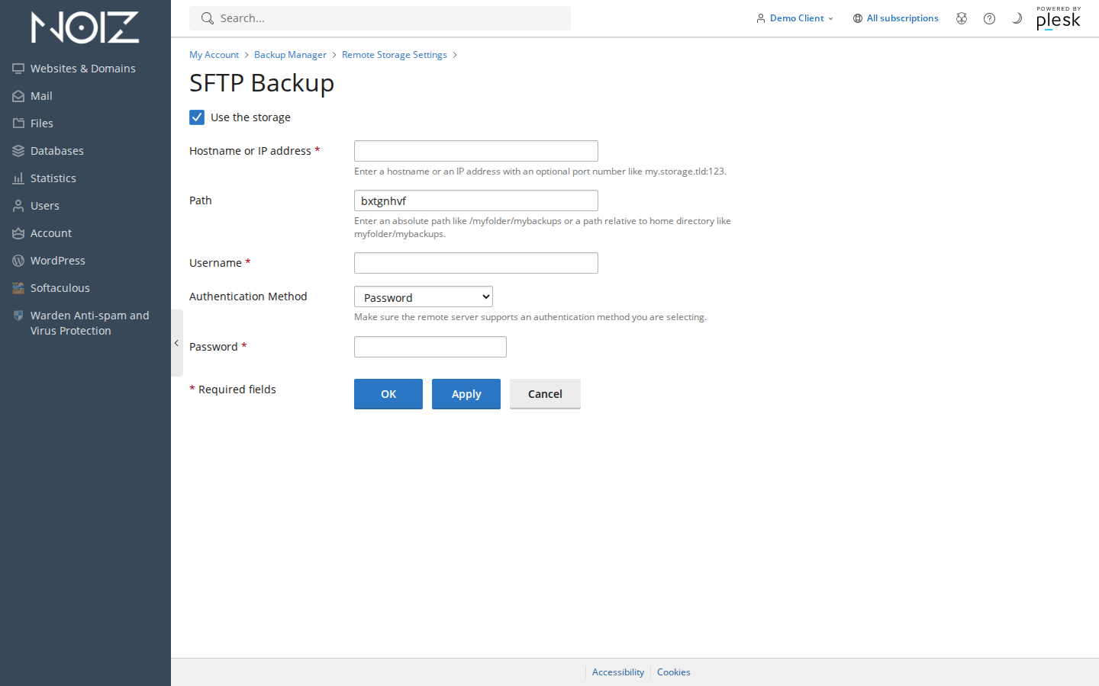Toggle dark mode moon icon

click(1017, 18)
